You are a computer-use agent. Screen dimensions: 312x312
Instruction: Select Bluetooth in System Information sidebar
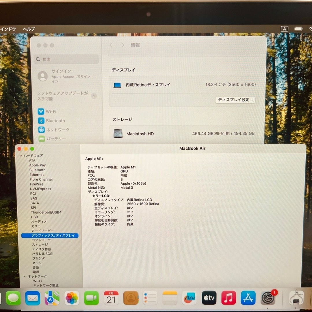(37, 170)
